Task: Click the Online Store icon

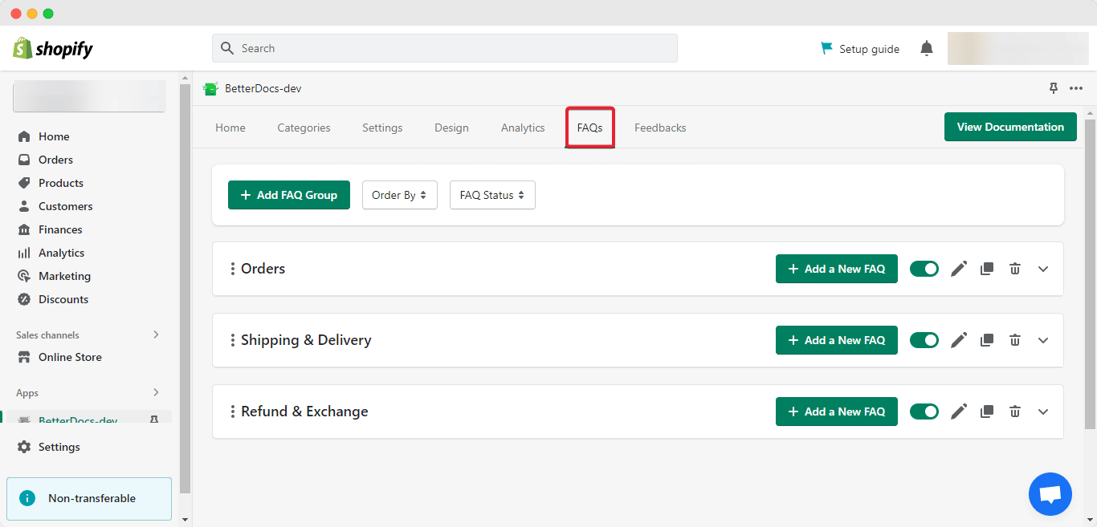Action: pyautogui.click(x=24, y=357)
